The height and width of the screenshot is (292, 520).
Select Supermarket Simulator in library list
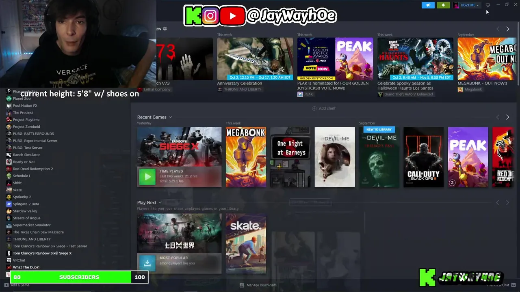pyautogui.click(x=32, y=225)
